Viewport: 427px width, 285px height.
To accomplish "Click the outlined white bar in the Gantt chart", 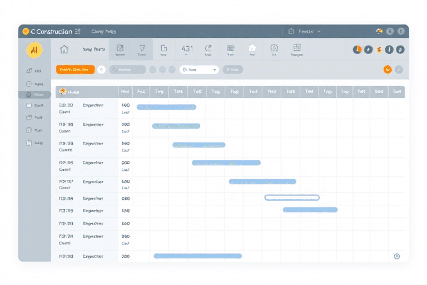I will (292, 198).
